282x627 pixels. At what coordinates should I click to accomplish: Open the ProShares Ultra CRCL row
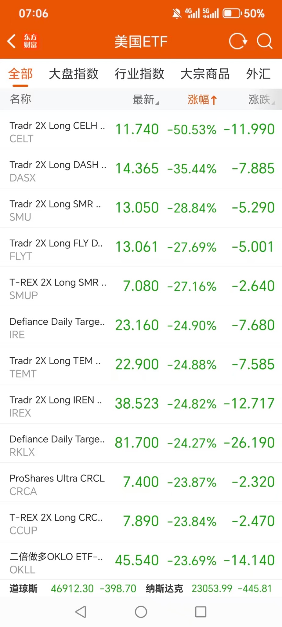click(141, 482)
